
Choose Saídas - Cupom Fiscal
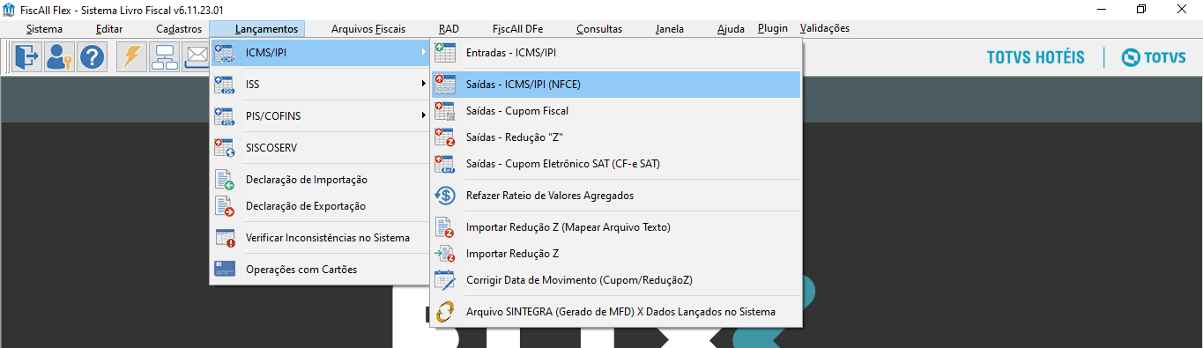pos(616,111)
